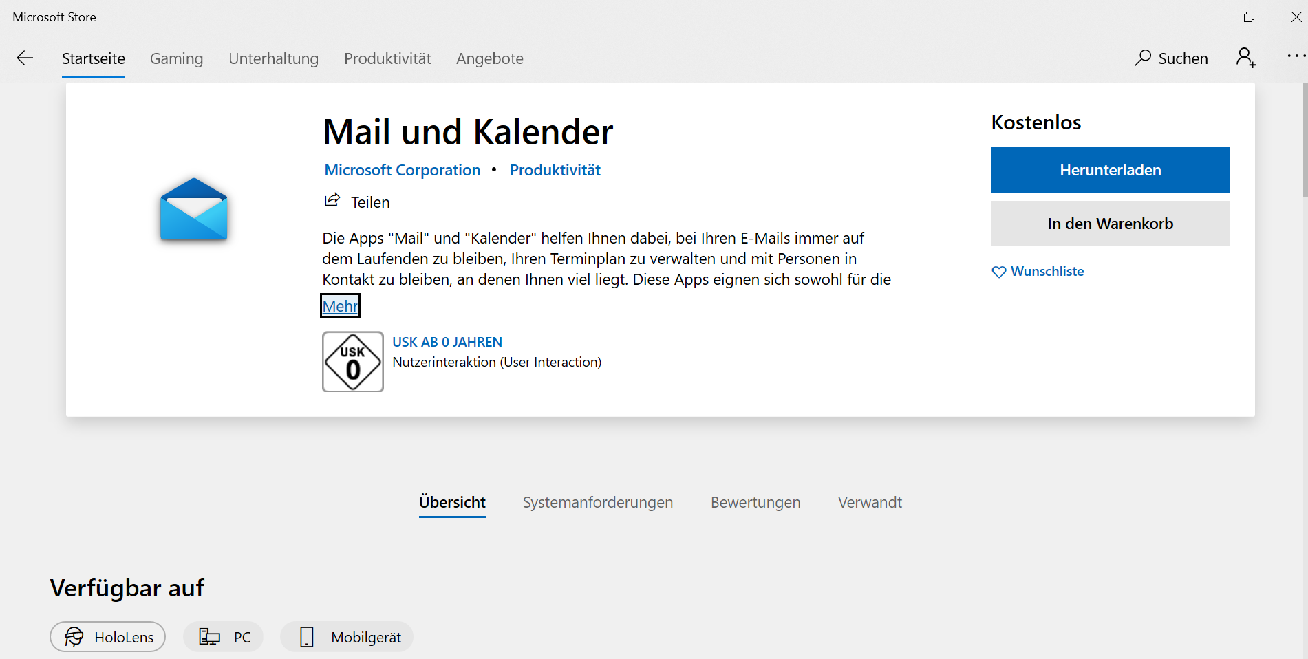Open the Angebote tab

(x=490, y=58)
